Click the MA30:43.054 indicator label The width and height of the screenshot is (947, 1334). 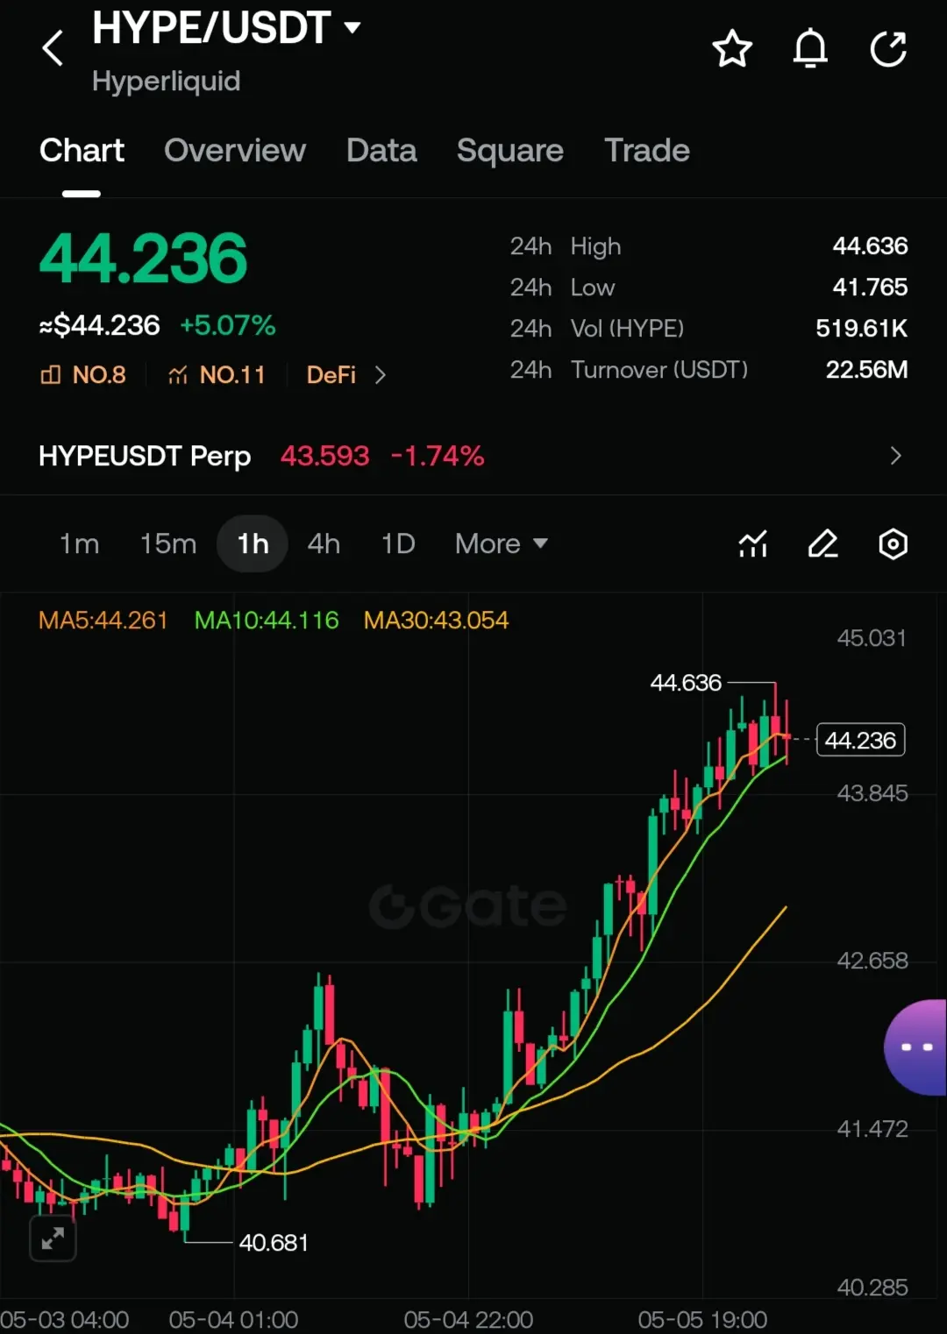[x=436, y=621]
